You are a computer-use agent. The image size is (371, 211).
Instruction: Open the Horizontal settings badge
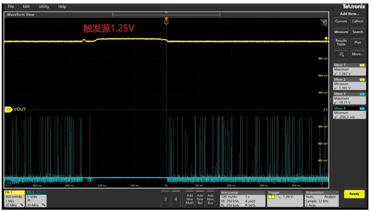(x=241, y=198)
